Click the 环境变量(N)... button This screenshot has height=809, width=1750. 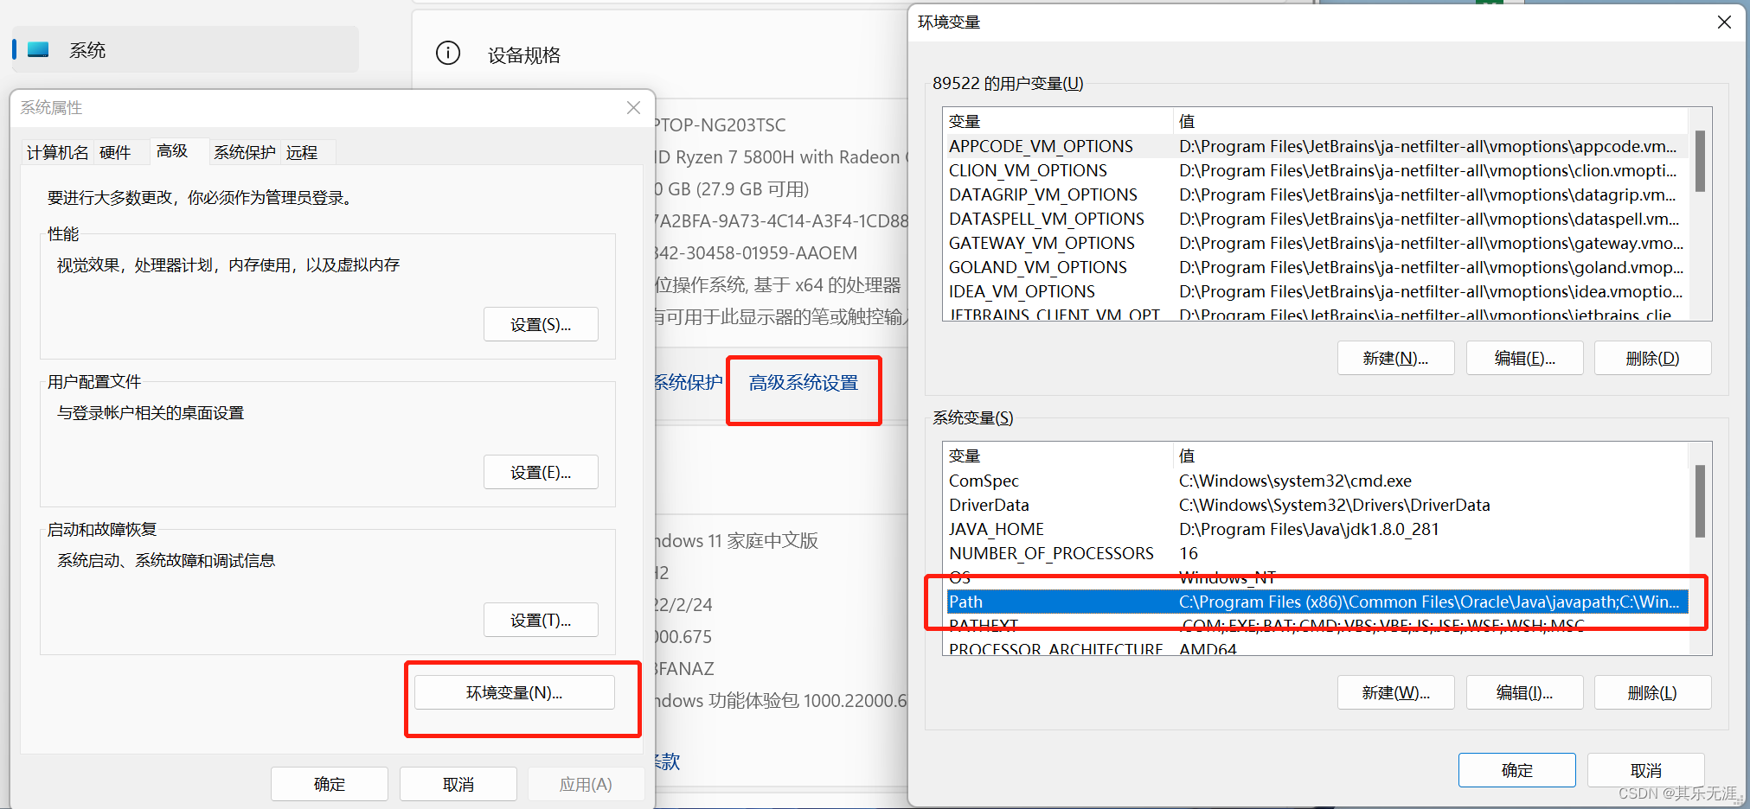pos(515,692)
